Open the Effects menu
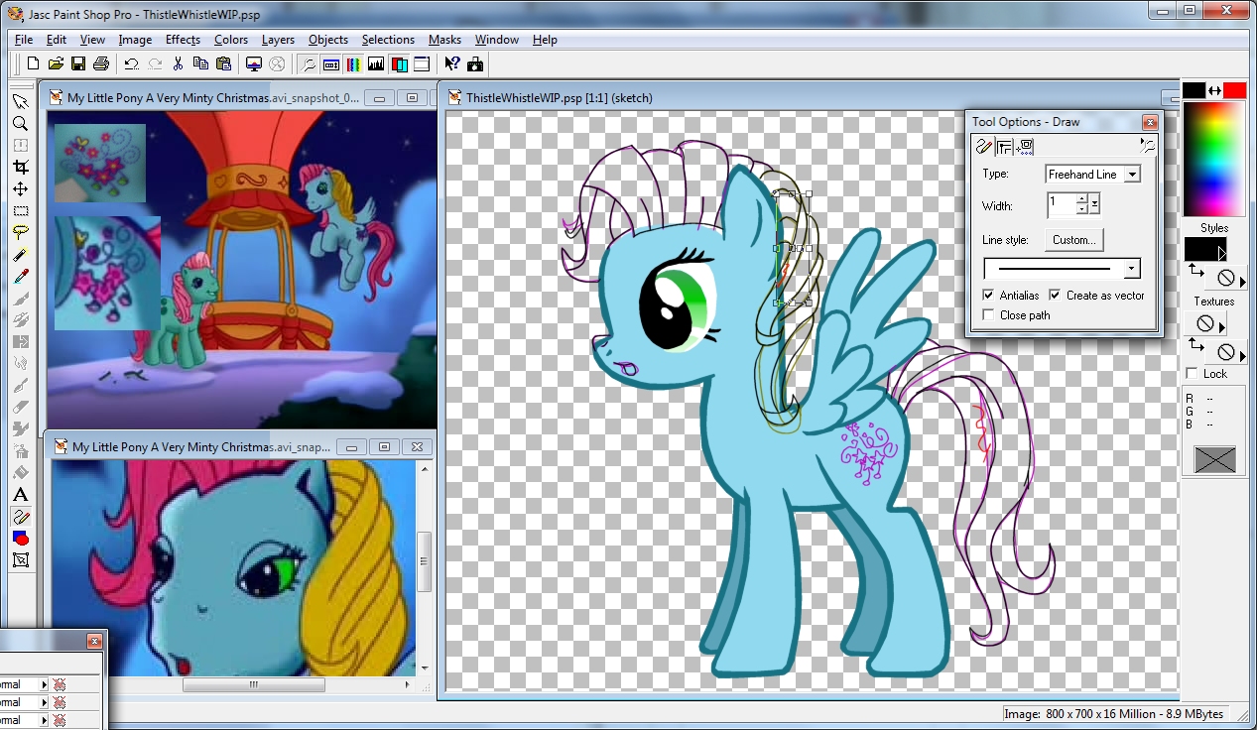Viewport: 1257px width, 730px height. 183,40
